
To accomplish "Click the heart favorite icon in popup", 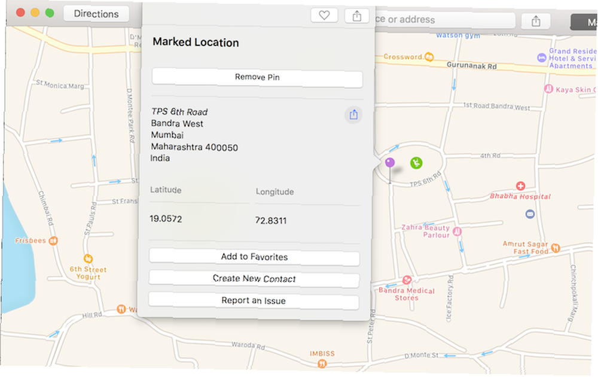I will 324,16.
